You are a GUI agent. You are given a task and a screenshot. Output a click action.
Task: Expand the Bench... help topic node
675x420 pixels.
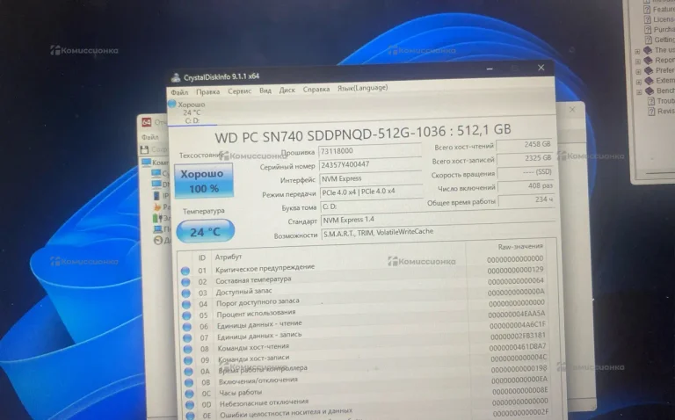click(639, 91)
